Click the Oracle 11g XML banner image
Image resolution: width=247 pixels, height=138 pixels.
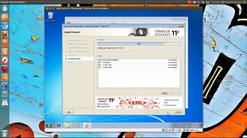(x=139, y=103)
